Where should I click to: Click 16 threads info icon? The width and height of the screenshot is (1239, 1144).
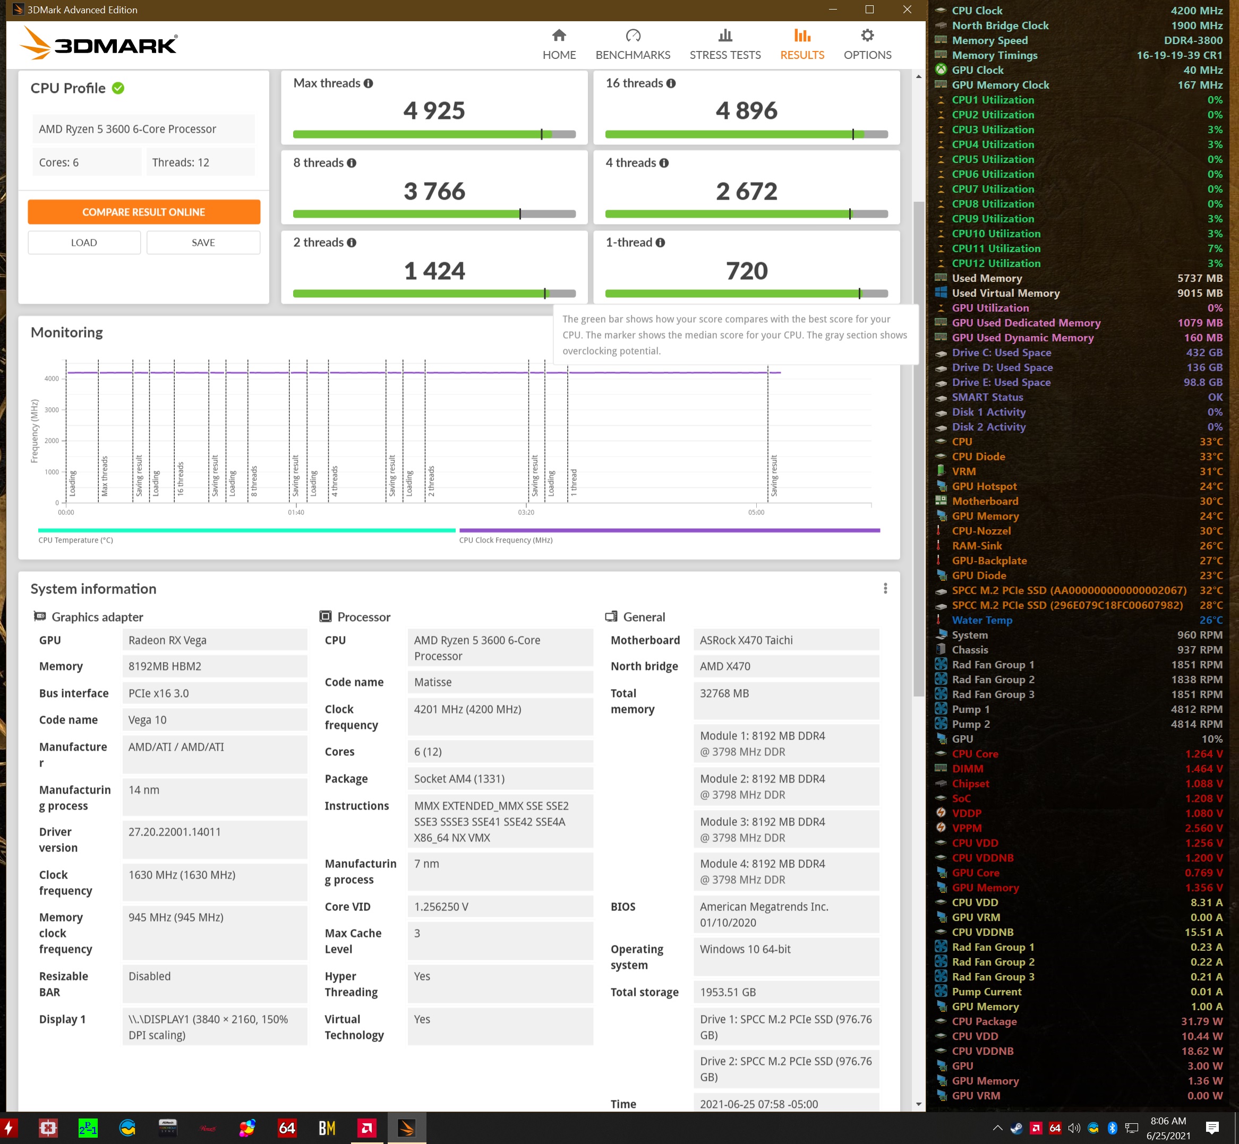(x=671, y=83)
